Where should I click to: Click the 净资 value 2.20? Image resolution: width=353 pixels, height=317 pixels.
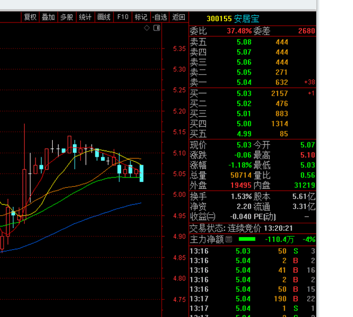coord(244,207)
